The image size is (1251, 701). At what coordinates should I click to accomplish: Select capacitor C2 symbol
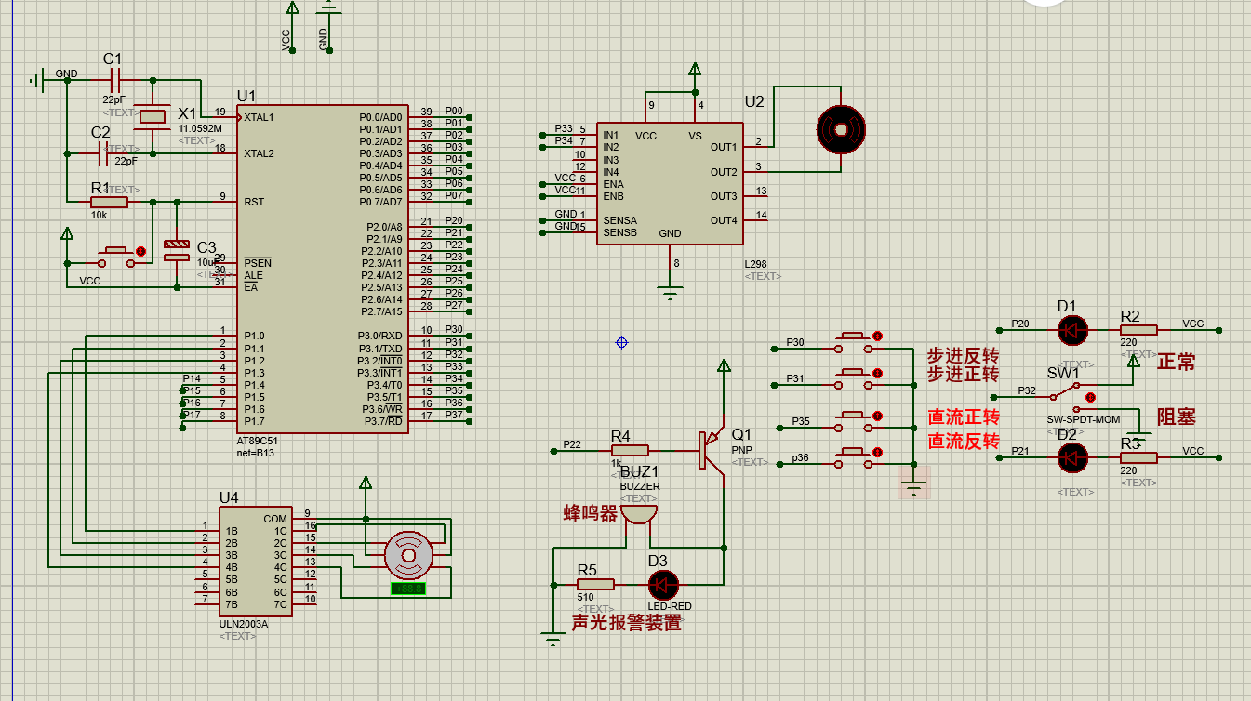(102, 153)
